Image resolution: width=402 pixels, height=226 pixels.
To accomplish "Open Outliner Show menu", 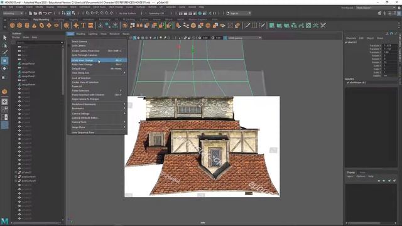I will point(26,38).
